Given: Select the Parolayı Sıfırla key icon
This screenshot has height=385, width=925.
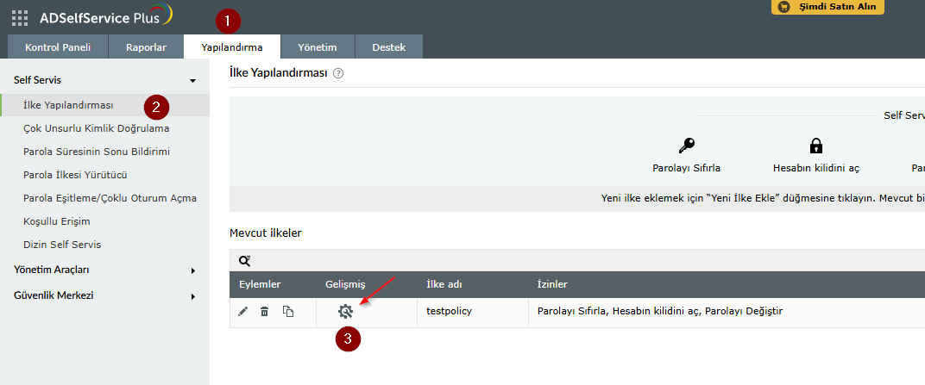Looking at the screenshot, I should point(687,146).
